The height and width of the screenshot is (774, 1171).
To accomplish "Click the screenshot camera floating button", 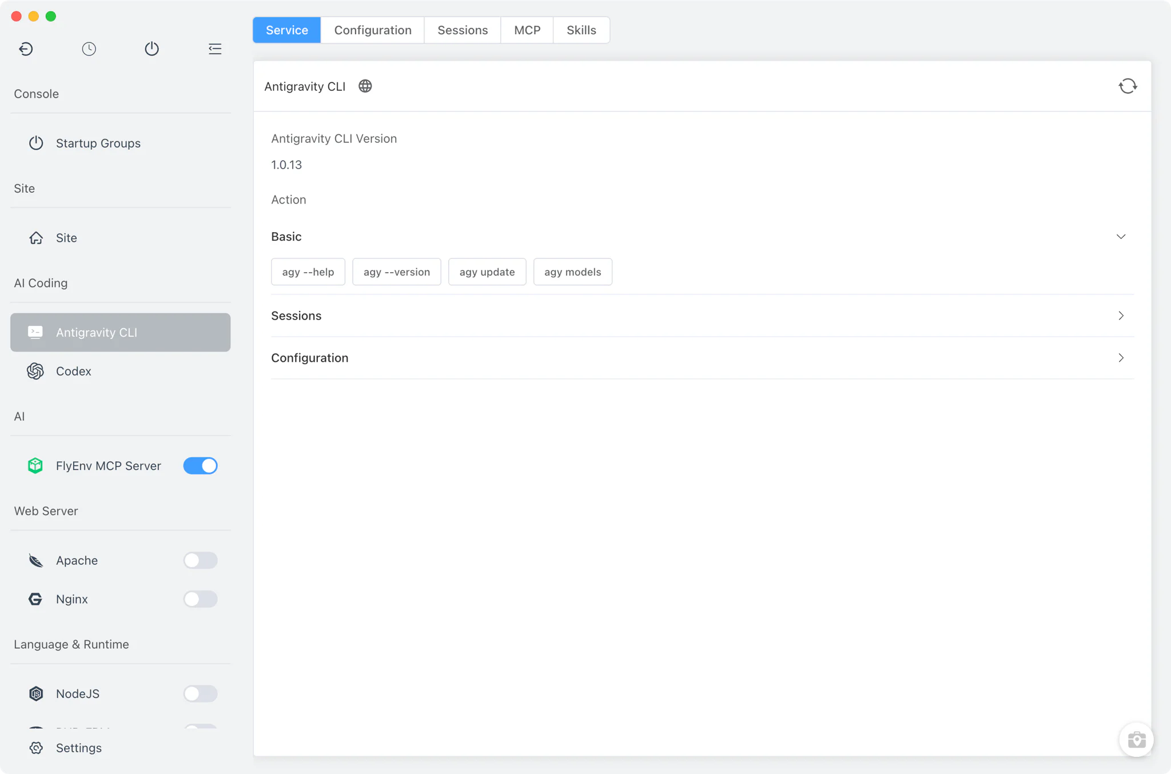I will [1136, 740].
